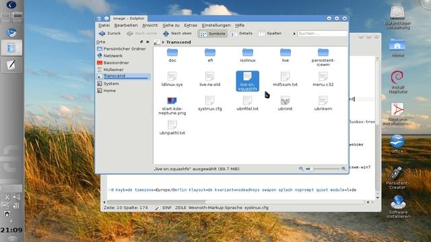Open Wesnoth-Markup-Sprache syntax selector

(x=215, y=208)
